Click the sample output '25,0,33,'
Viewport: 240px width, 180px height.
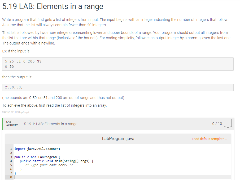click(x=14, y=87)
